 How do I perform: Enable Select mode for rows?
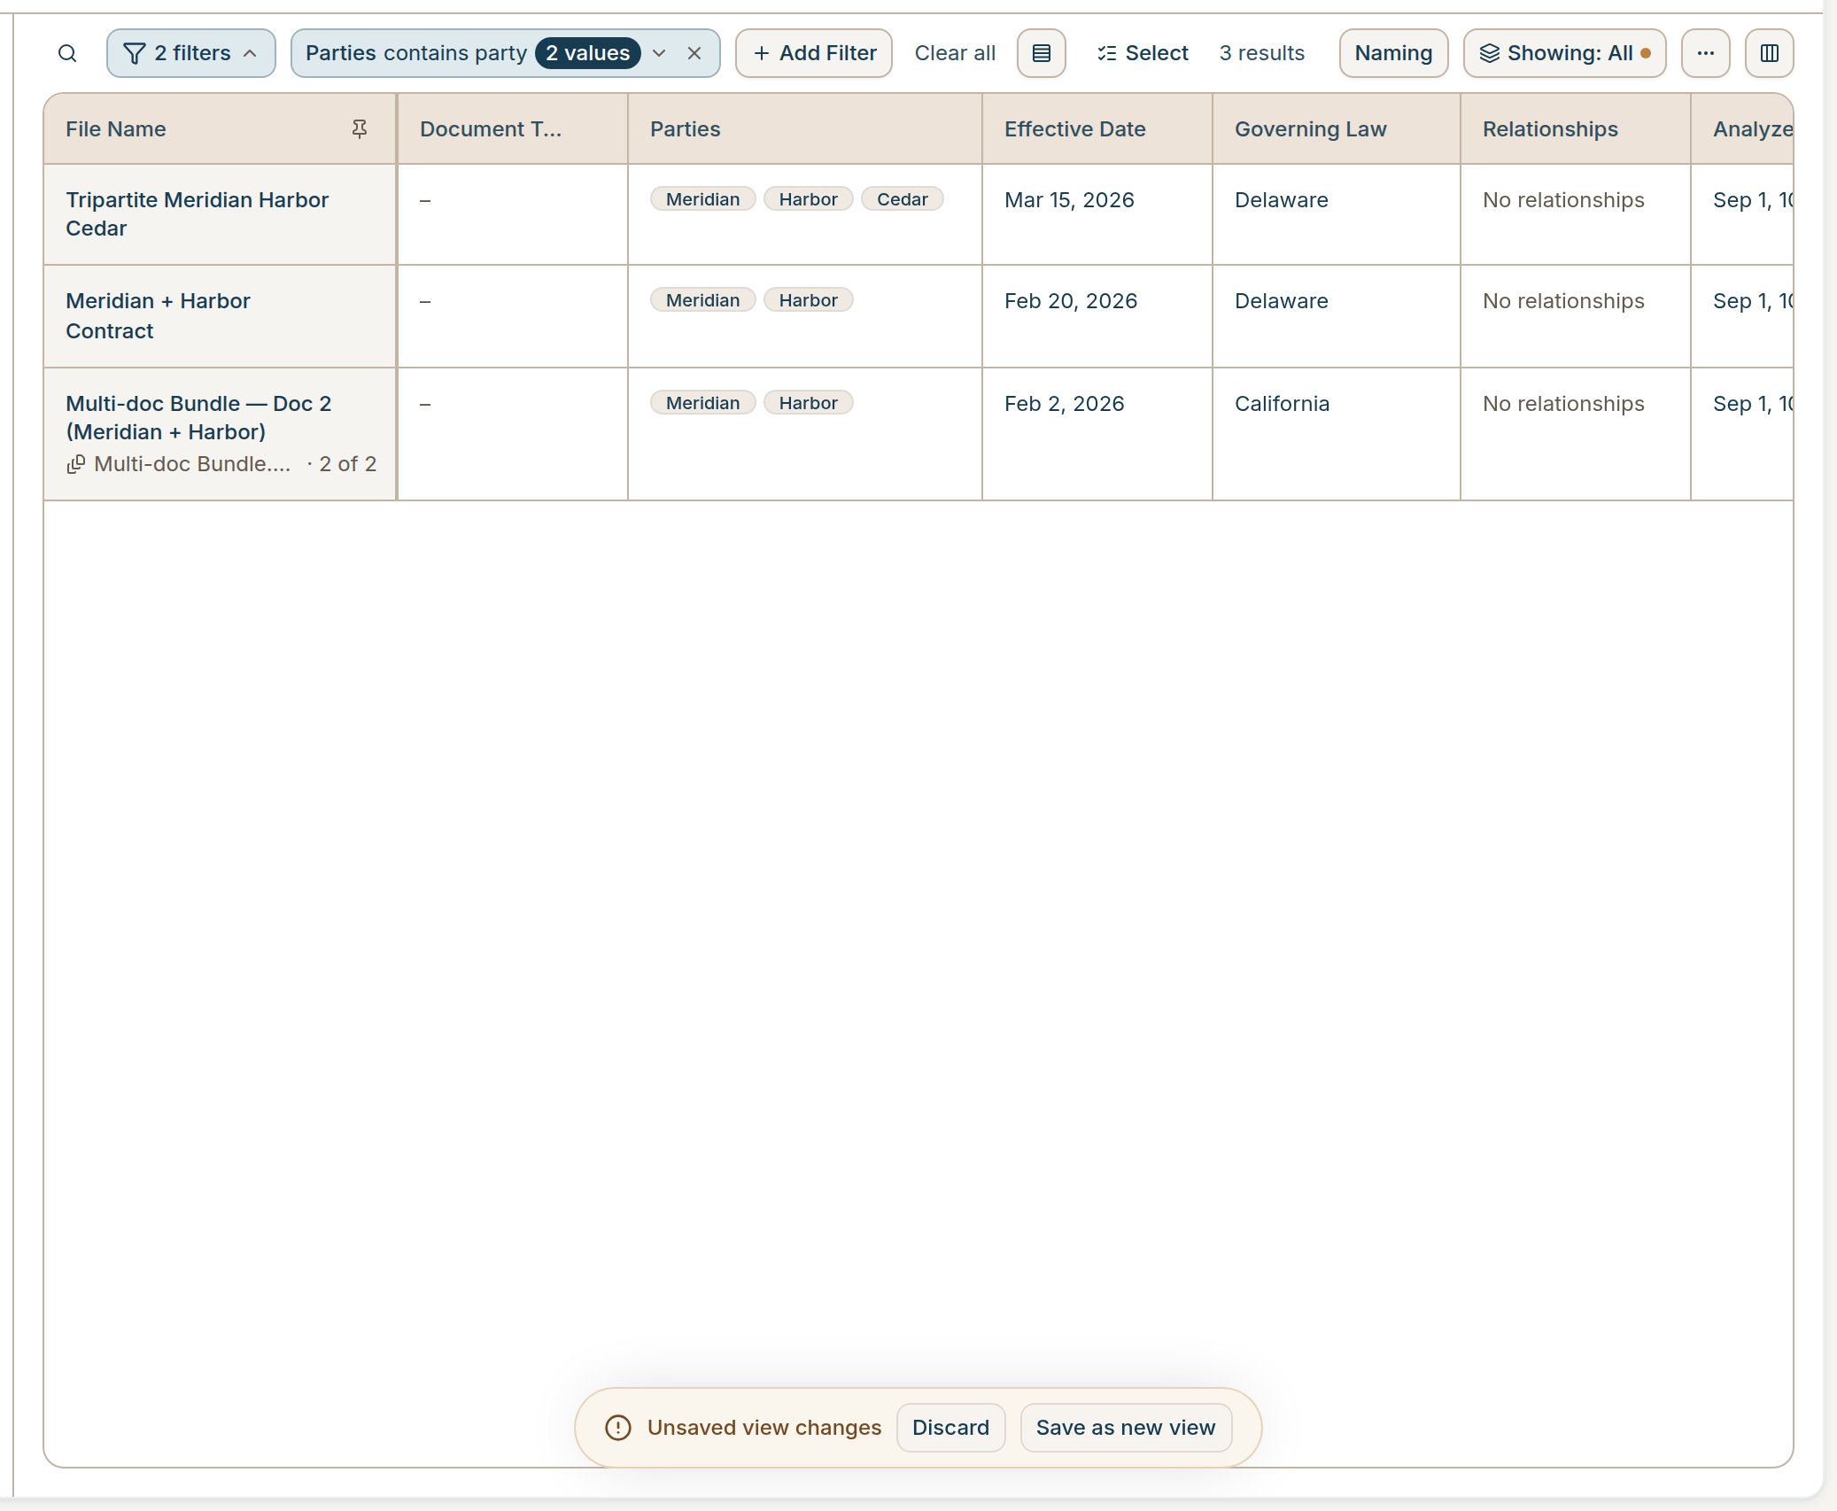[1143, 53]
